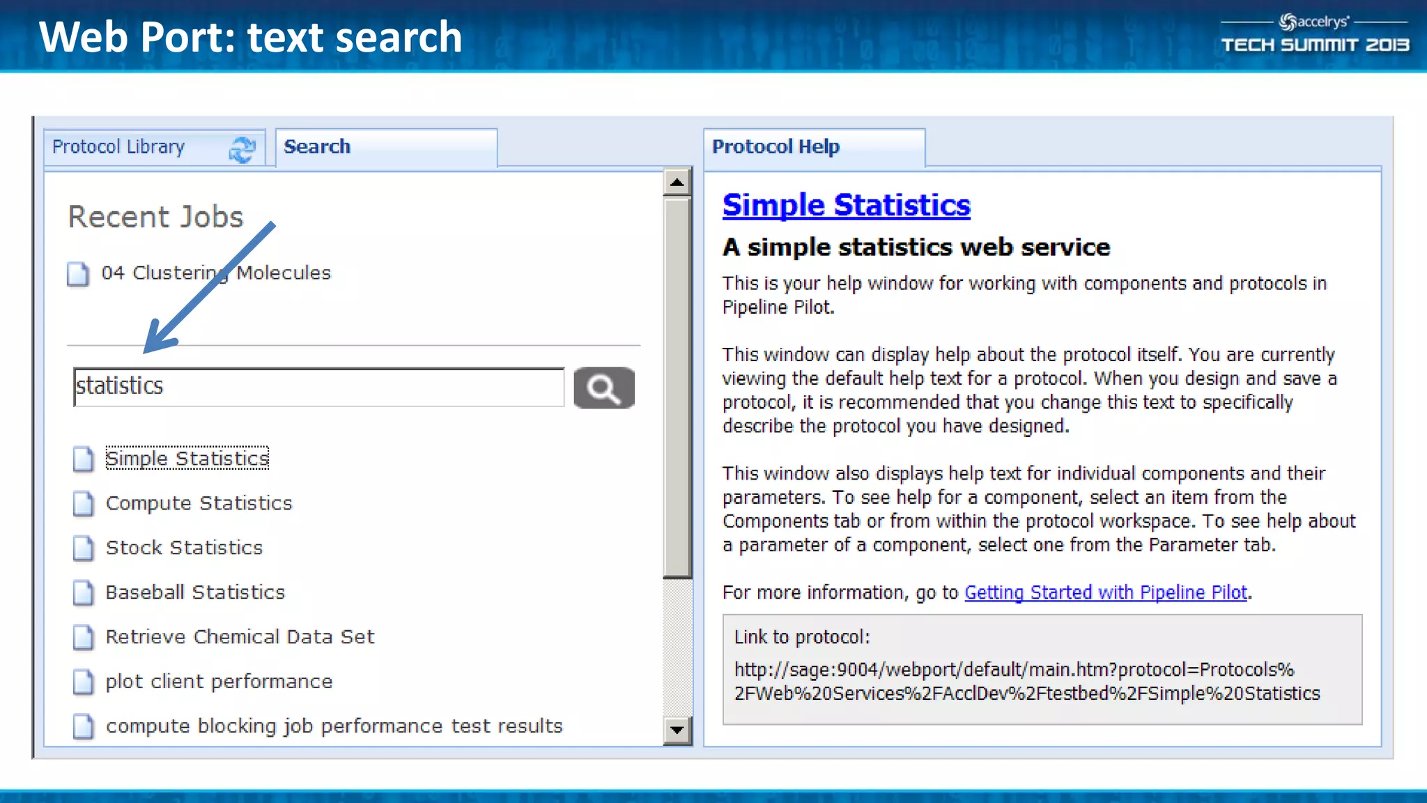1427x803 pixels.
Task: Click the document icon beside Simple Statistics
Action: (x=83, y=459)
